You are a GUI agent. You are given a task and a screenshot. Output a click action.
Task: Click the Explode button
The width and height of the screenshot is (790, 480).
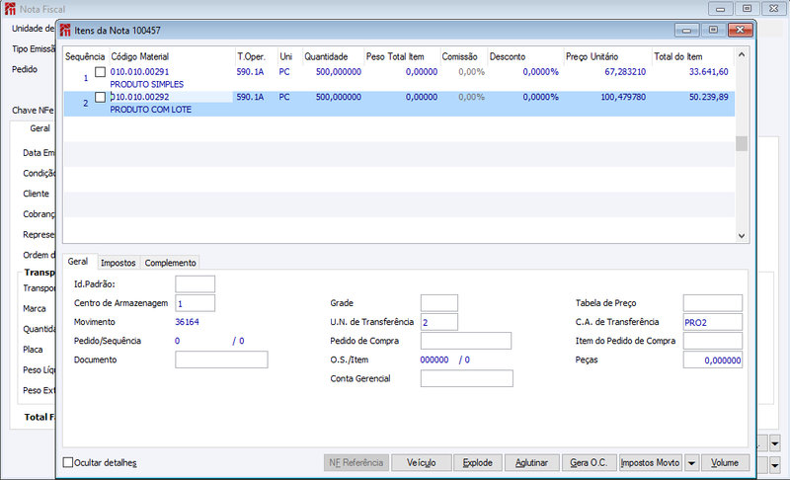tap(477, 462)
